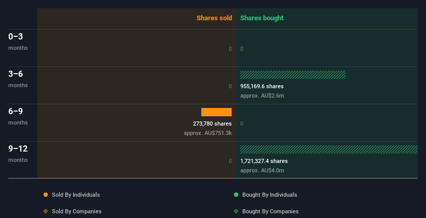Click the hatched green 9–12 months bought bar
This screenshot has width=426, height=218.
click(329, 149)
